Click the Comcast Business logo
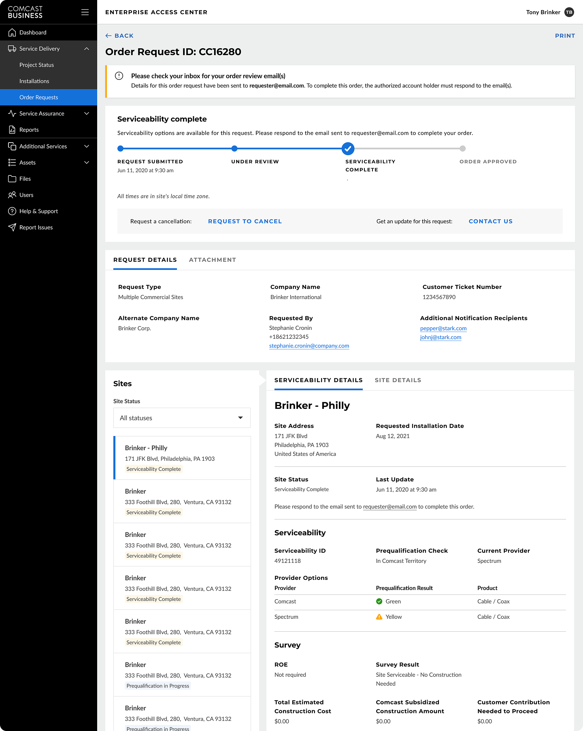The image size is (583, 731). [x=25, y=12]
